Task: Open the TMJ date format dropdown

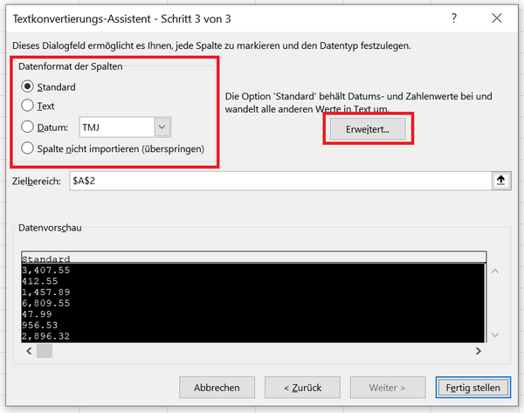Action: pos(162,127)
